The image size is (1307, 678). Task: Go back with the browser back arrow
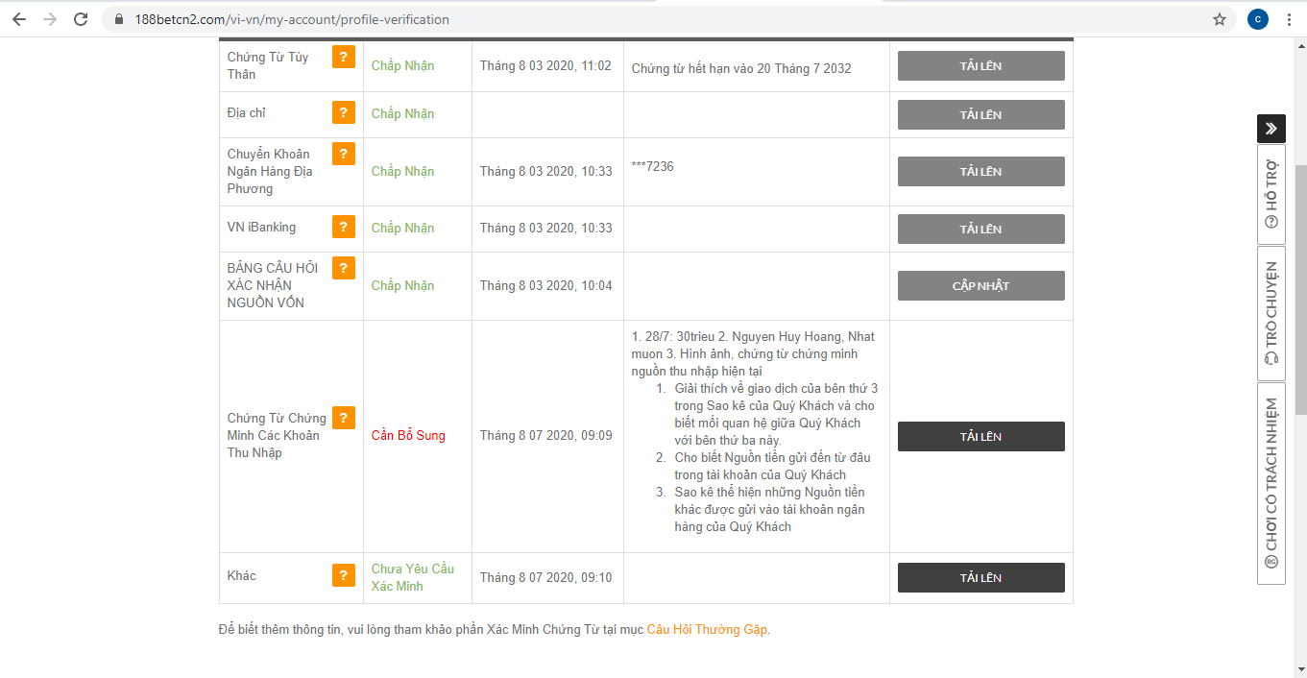(x=19, y=19)
